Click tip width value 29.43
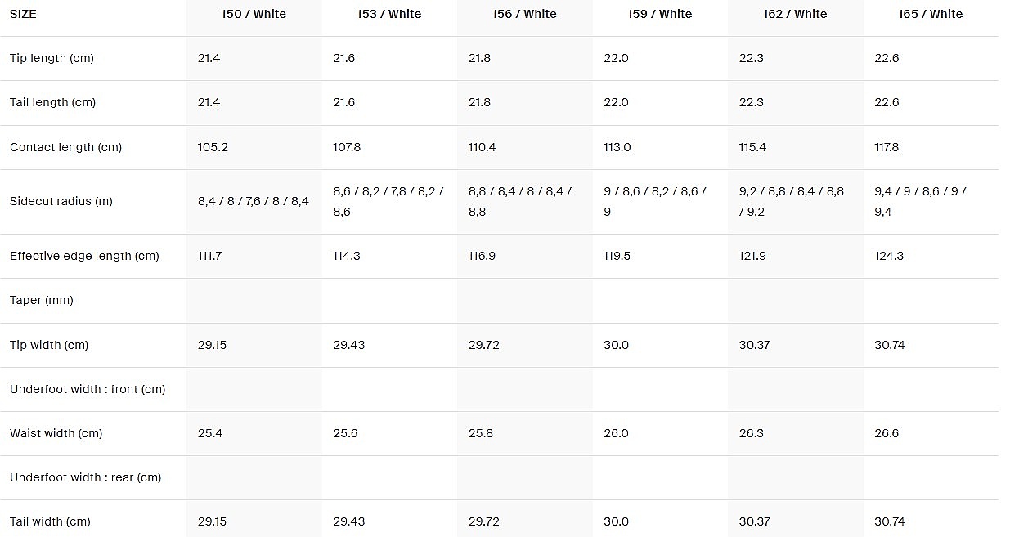Screen dimensions: 1010x537 point(349,345)
